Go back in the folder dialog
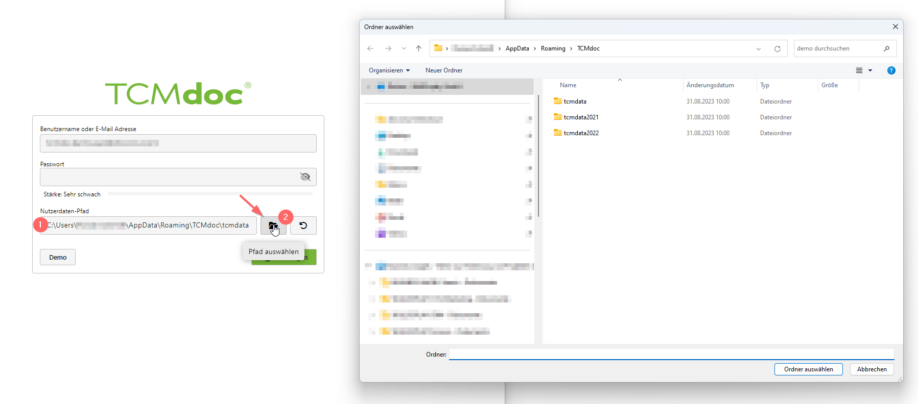 click(370, 48)
